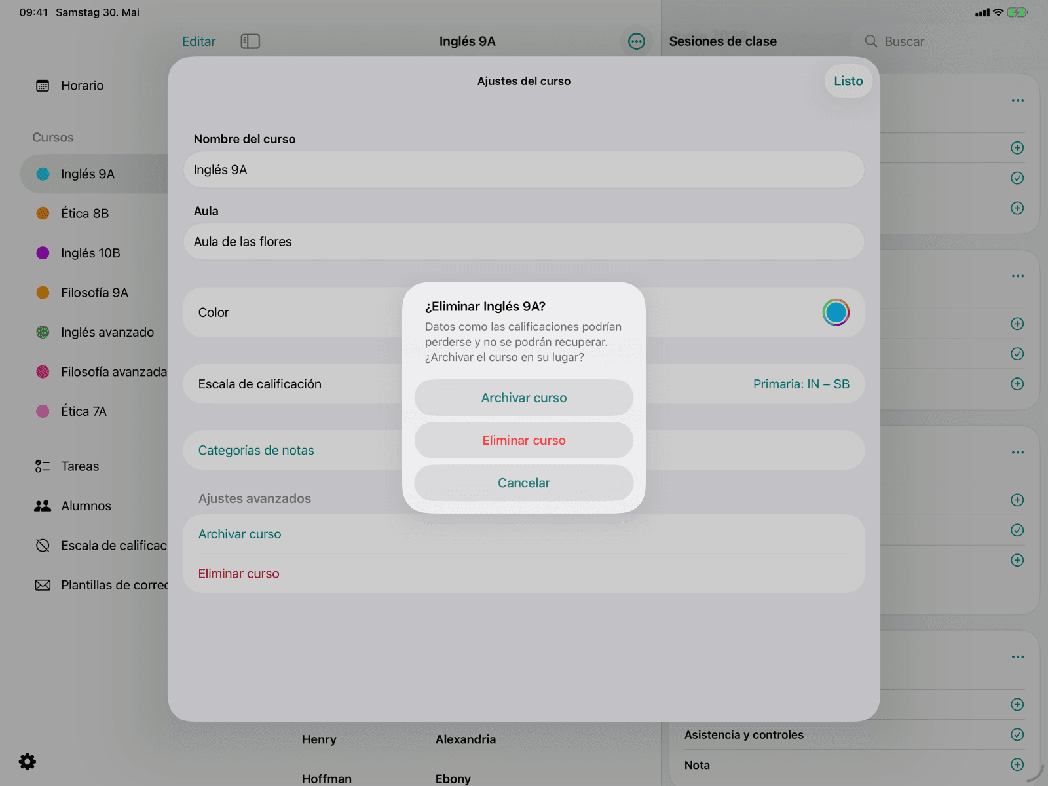Viewport: 1048px width, 786px height.
Task: Select Filosofía 9A course in sidebar
Action: click(x=94, y=293)
